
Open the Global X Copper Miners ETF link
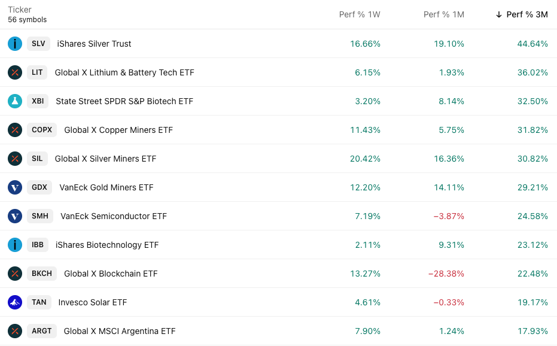(118, 130)
